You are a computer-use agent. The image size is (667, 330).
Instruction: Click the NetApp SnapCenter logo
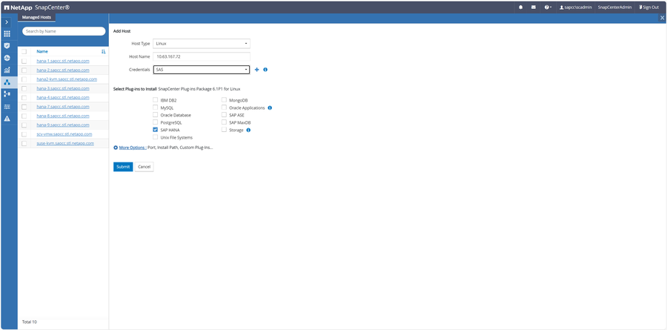(38, 7)
